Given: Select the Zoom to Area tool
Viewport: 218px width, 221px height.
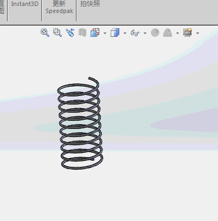Looking at the screenshot, I should [x=57, y=32].
